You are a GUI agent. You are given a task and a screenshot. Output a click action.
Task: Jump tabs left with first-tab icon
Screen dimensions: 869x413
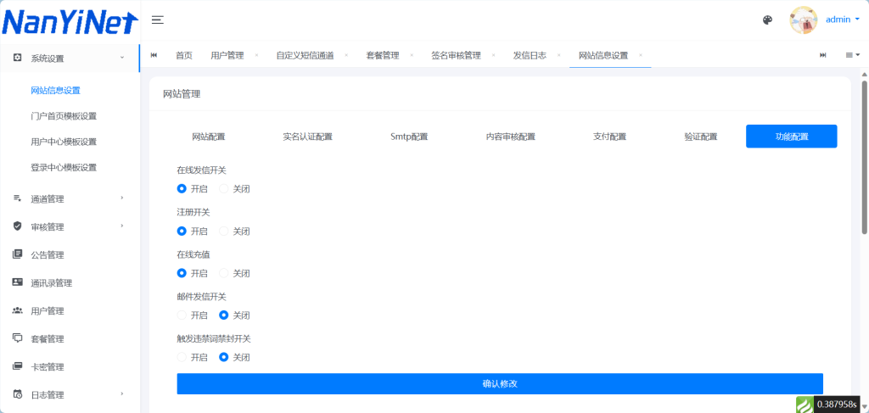[x=154, y=55]
